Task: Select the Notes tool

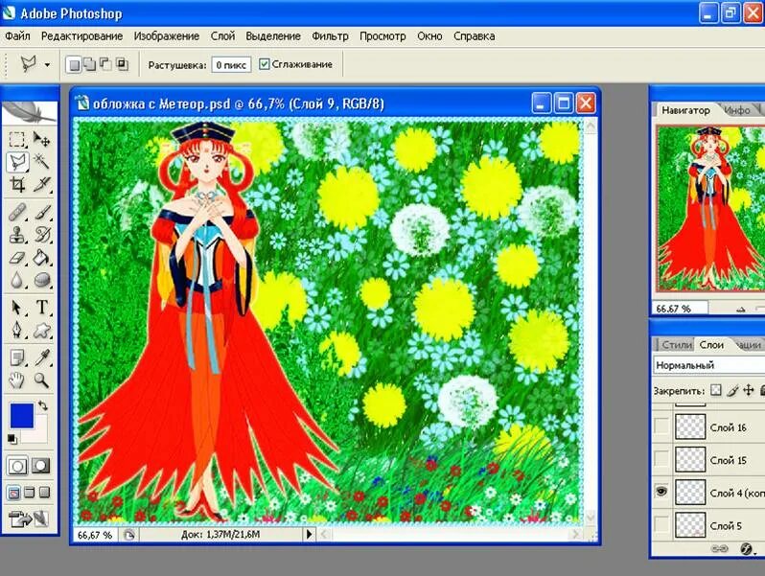Action: (17, 357)
